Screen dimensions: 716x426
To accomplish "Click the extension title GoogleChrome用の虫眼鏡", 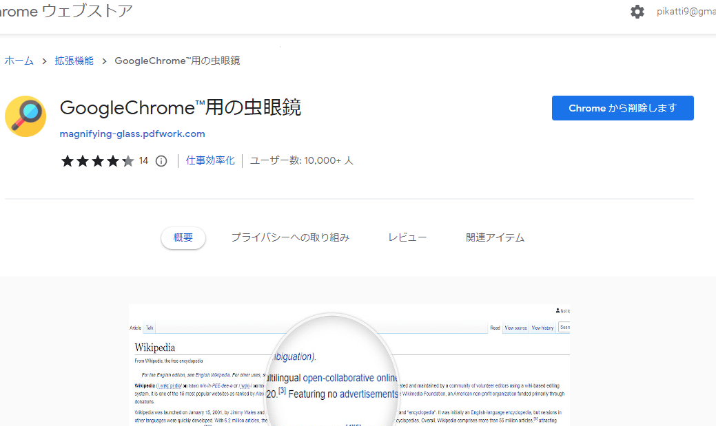I will coord(181,108).
